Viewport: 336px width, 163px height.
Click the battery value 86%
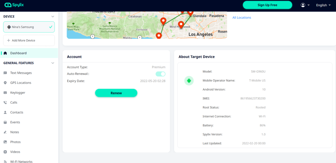(x=262, y=125)
